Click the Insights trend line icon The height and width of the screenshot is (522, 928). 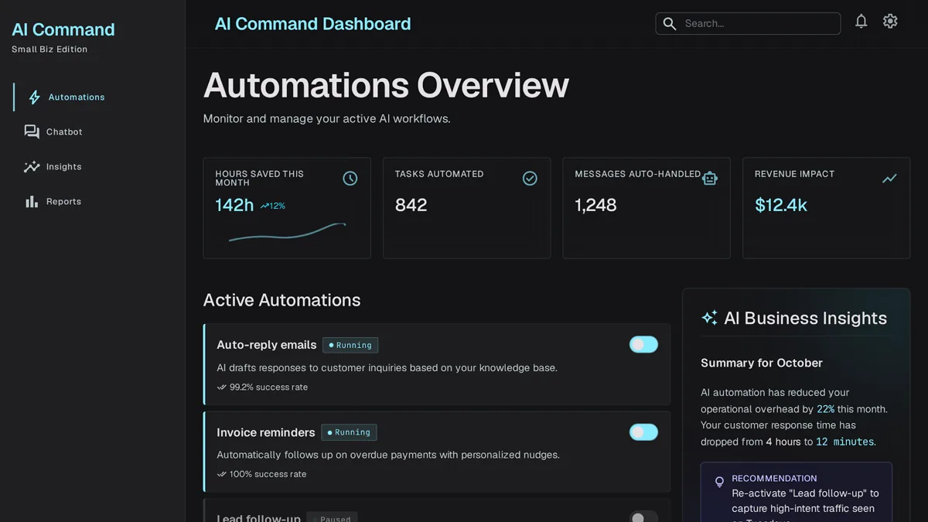(x=32, y=167)
